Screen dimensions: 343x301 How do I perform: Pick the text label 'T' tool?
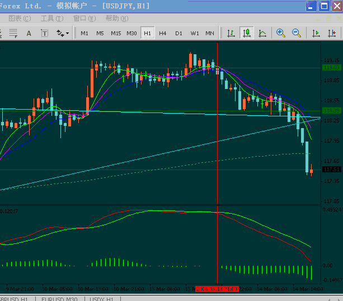44,33
